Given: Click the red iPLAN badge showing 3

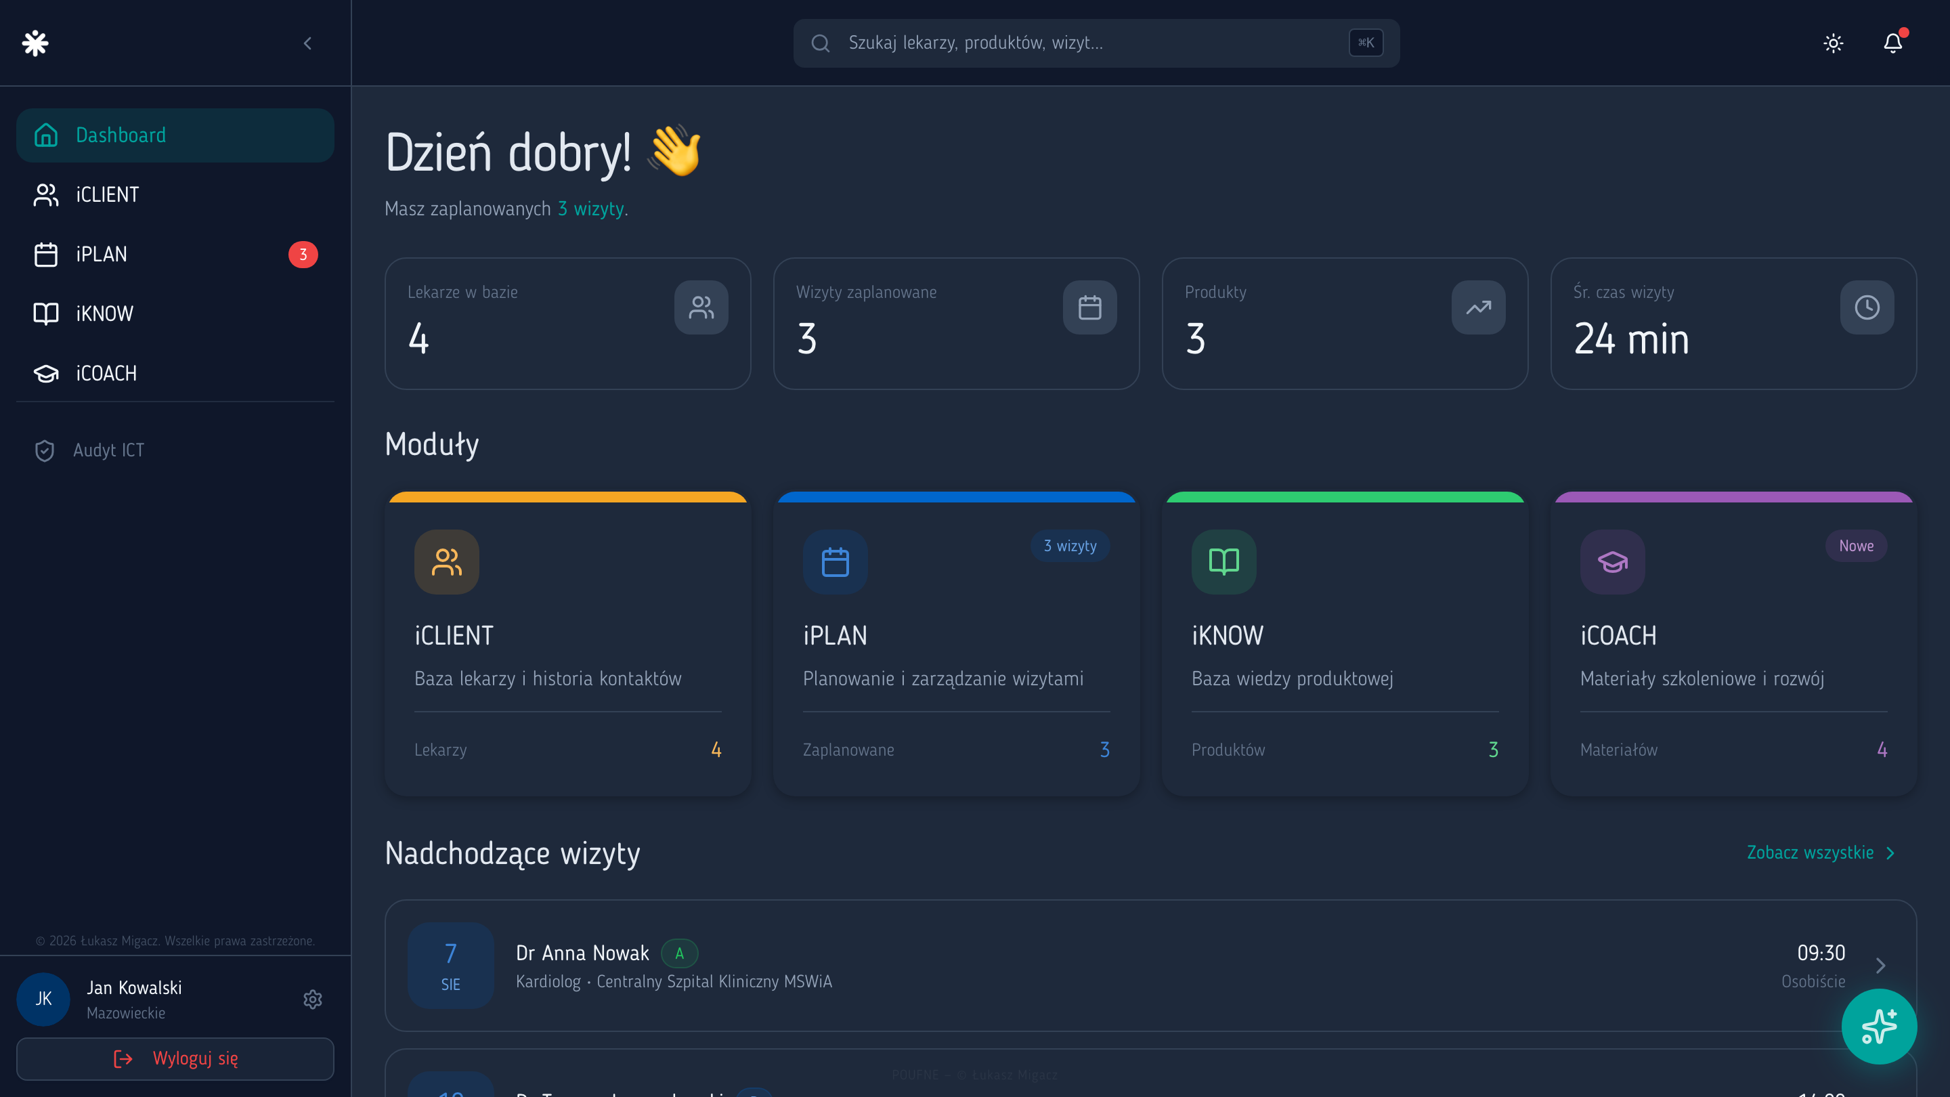Looking at the screenshot, I should (303, 255).
